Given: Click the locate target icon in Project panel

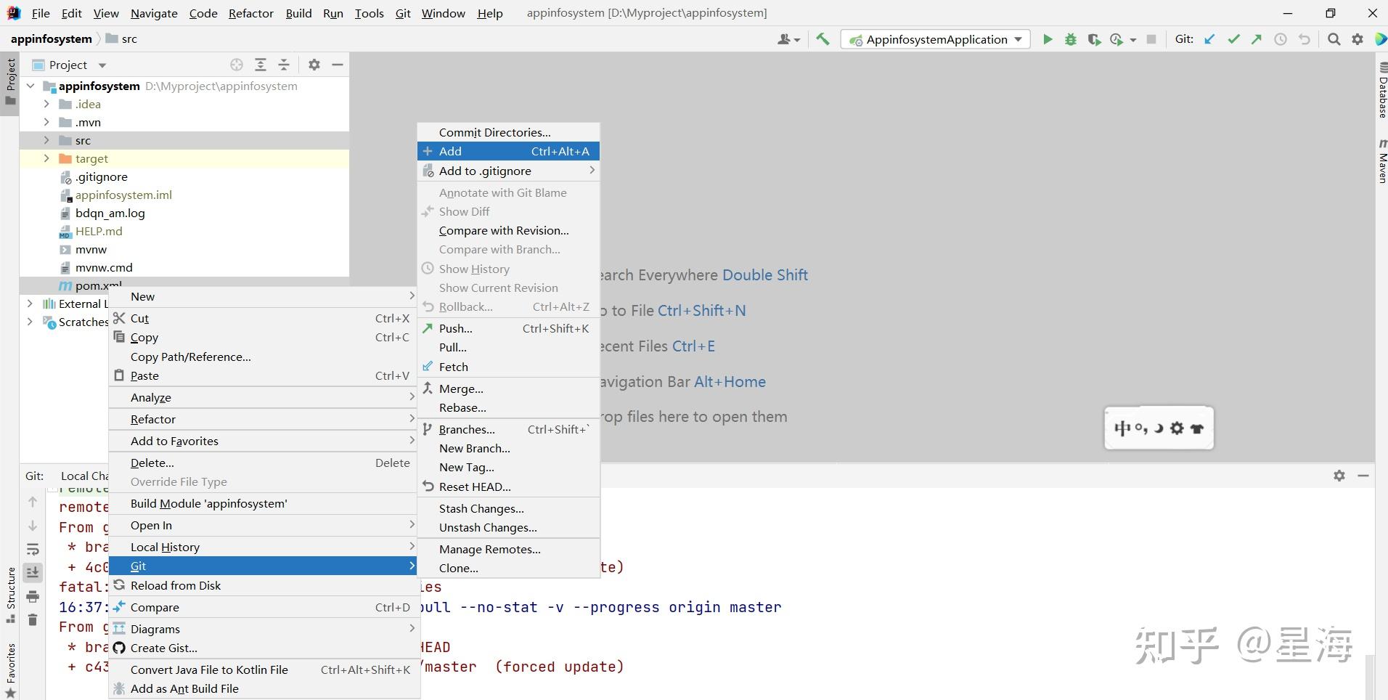Looking at the screenshot, I should click(237, 65).
